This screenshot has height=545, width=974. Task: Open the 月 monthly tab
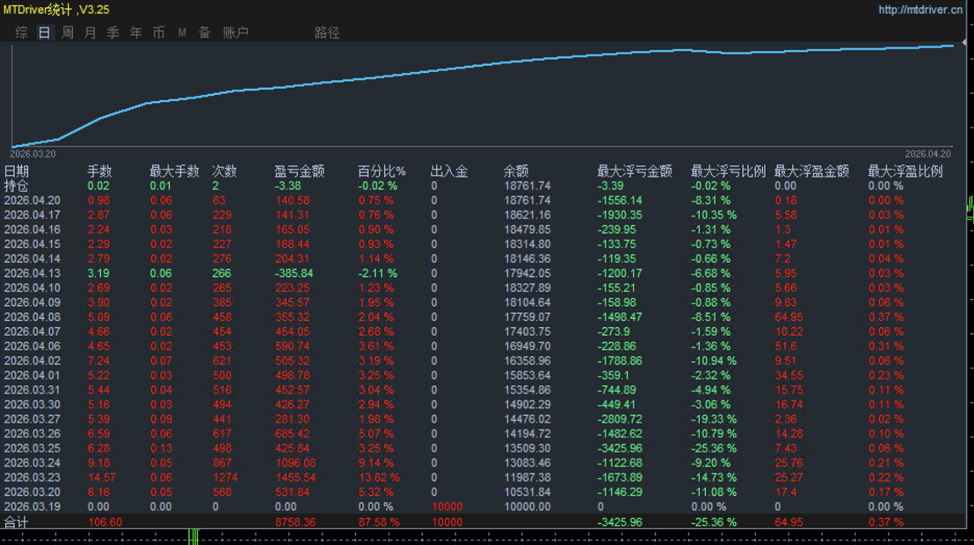pyautogui.click(x=90, y=33)
